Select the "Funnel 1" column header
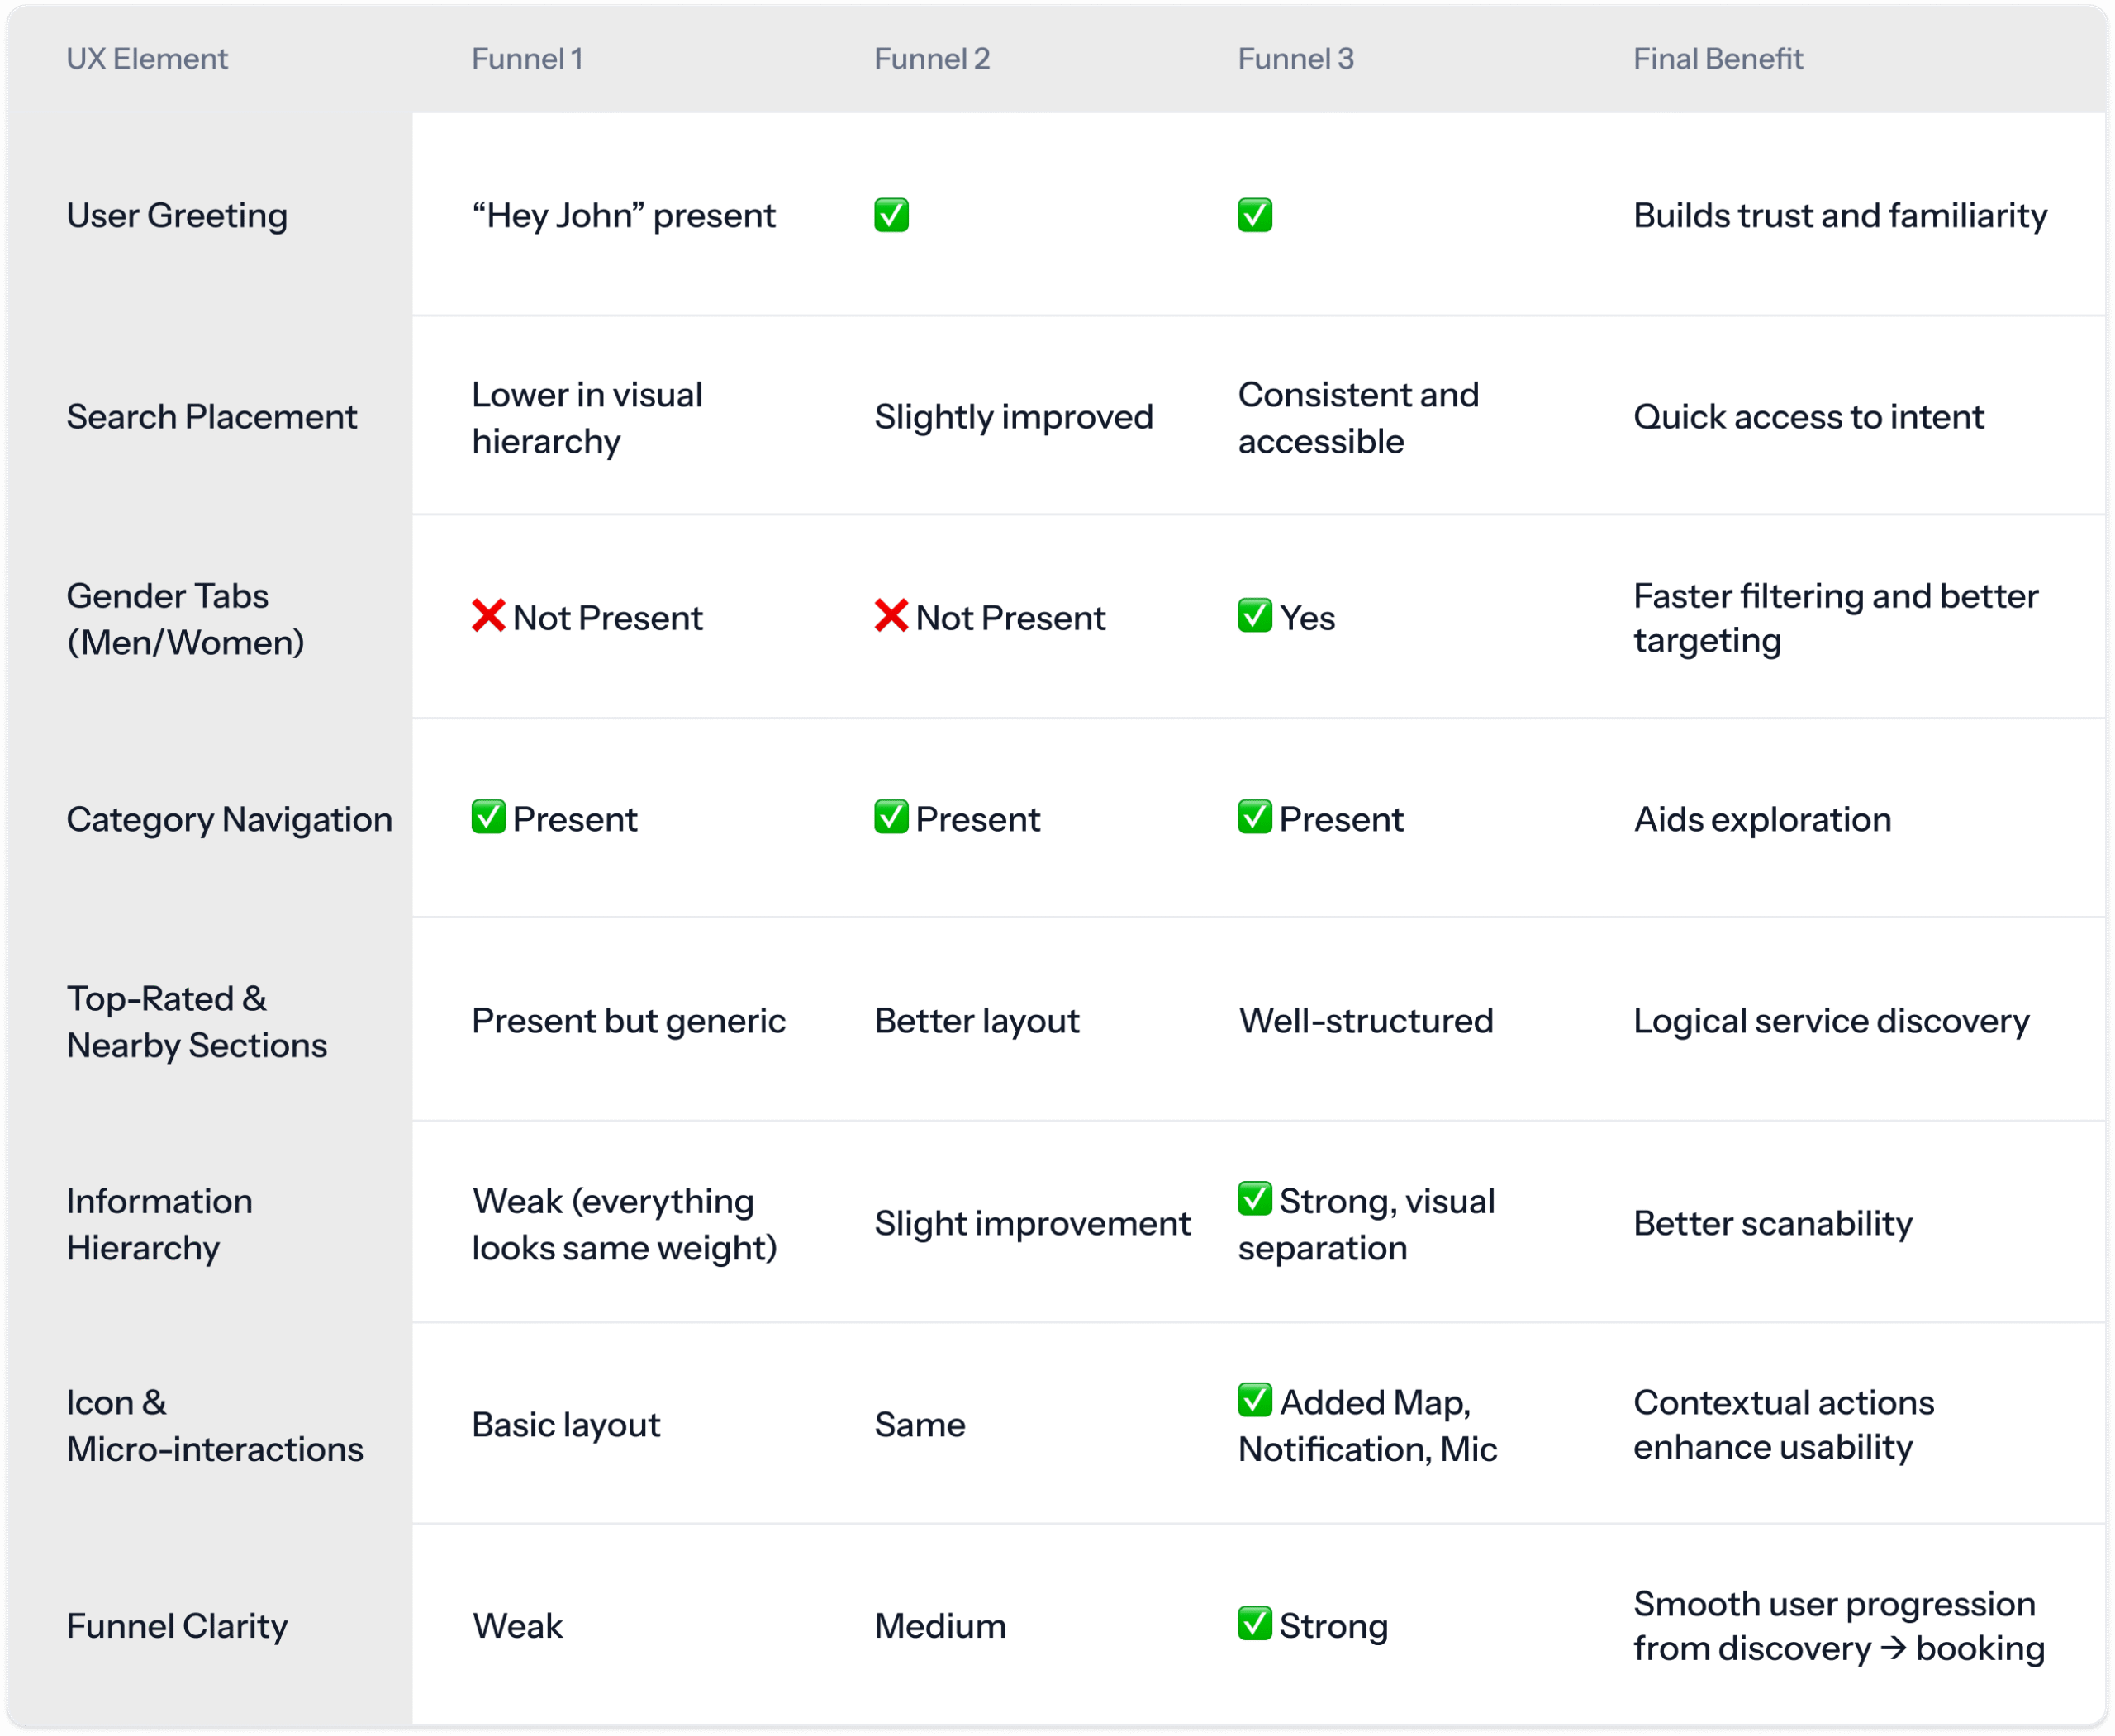Image resolution: width=2115 pixels, height=1736 pixels. pos(527,59)
